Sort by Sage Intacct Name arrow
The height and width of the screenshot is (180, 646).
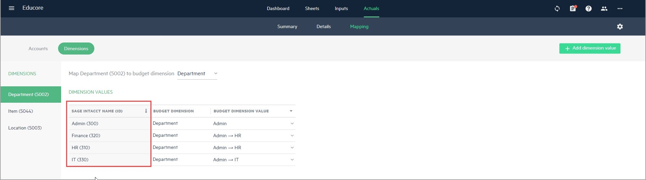tap(146, 111)
